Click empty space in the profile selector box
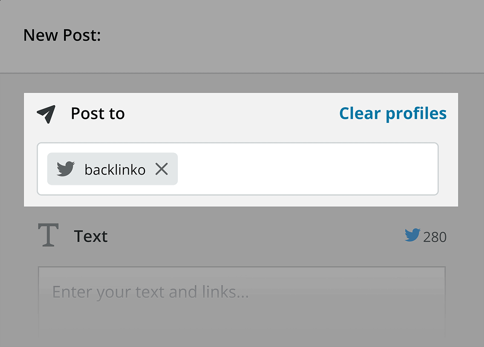 pos(307,169)
